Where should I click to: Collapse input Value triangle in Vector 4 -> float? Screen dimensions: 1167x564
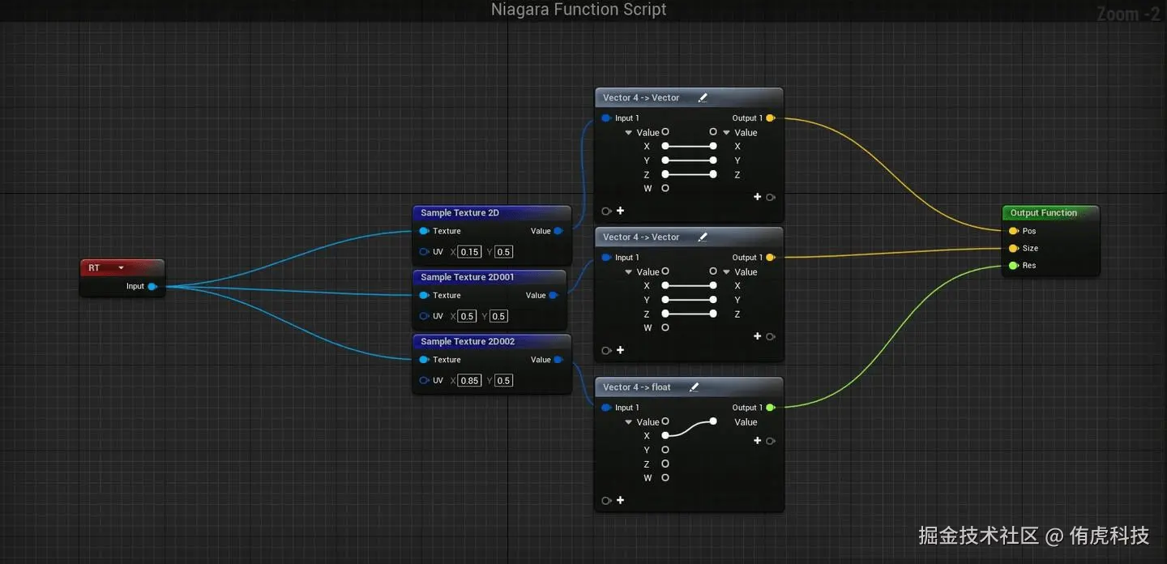(629, 422)
